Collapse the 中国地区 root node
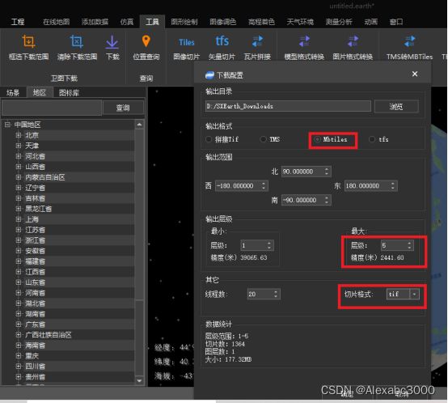 click(x=8, y=125)
